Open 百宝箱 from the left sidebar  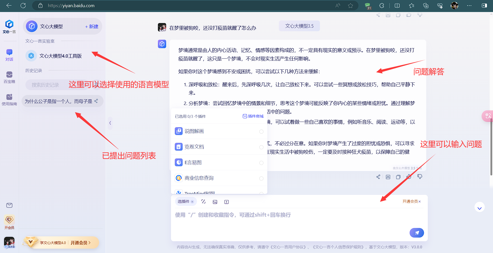tap(9, 77)
